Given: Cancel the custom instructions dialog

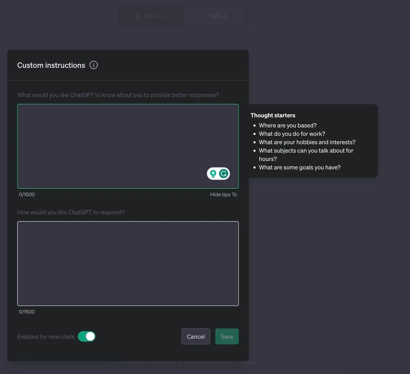Looking at the screenshot, I should pyautogui.click(x=196, y=337).
